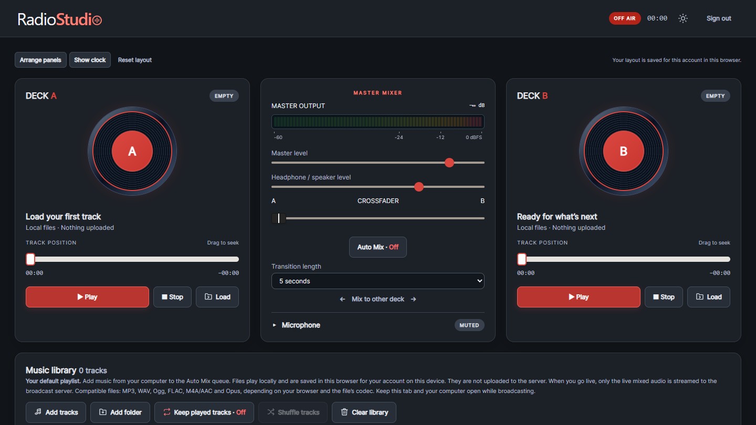Image resolution: width=756 pixels, height=425 pixels.
Task: Click the MASTER MIXER heading
Action: click(x=378, y=93)
